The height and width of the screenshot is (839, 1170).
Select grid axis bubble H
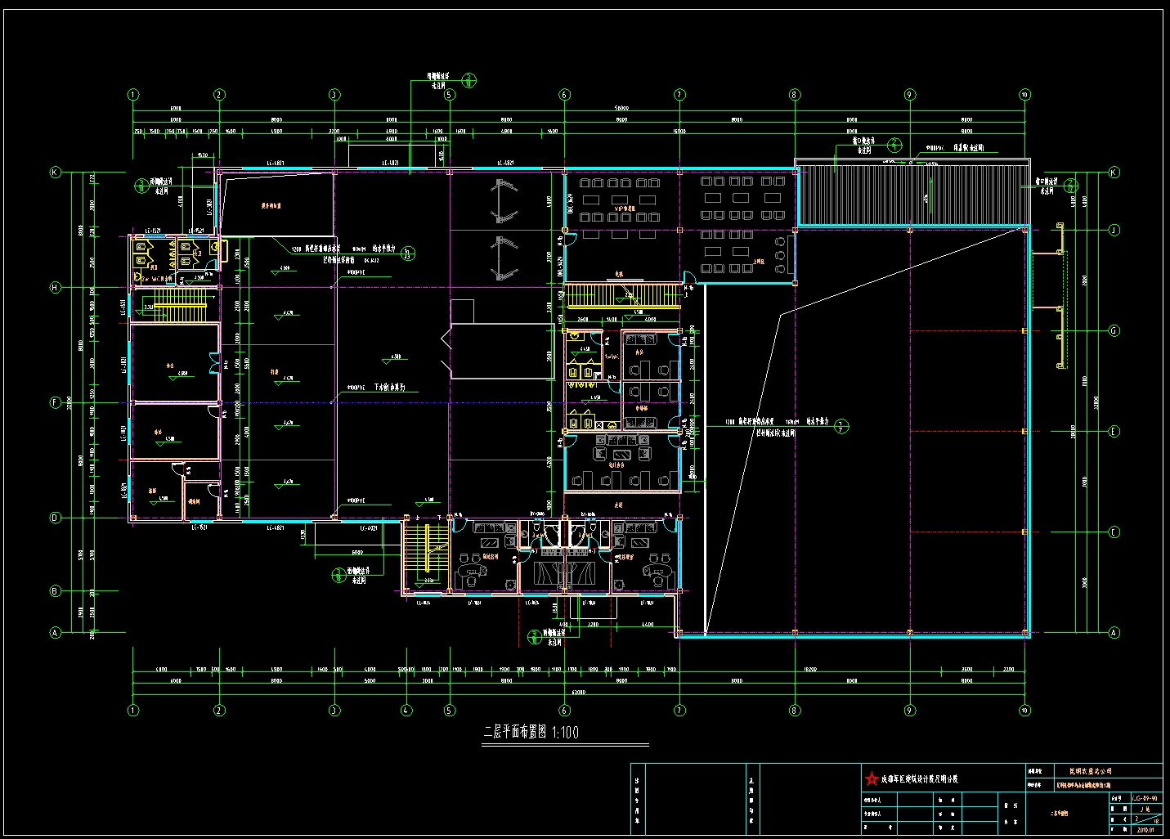click(x=56, y=287)
